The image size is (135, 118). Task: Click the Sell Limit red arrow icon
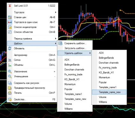(10, 6)
